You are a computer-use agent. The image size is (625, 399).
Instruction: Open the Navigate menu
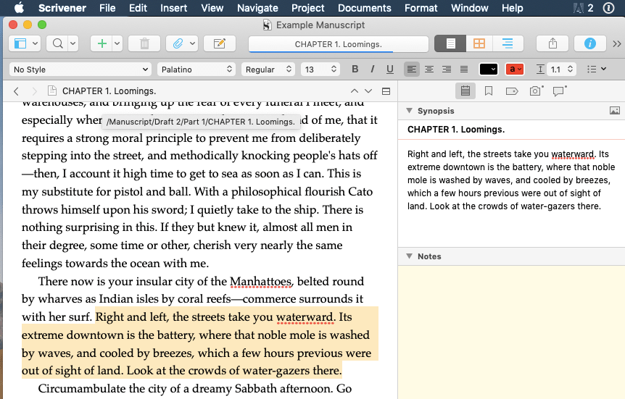click(x=257, y=8)
